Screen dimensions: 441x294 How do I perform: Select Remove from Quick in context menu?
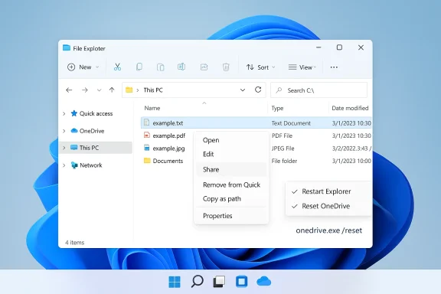(231, 185)
